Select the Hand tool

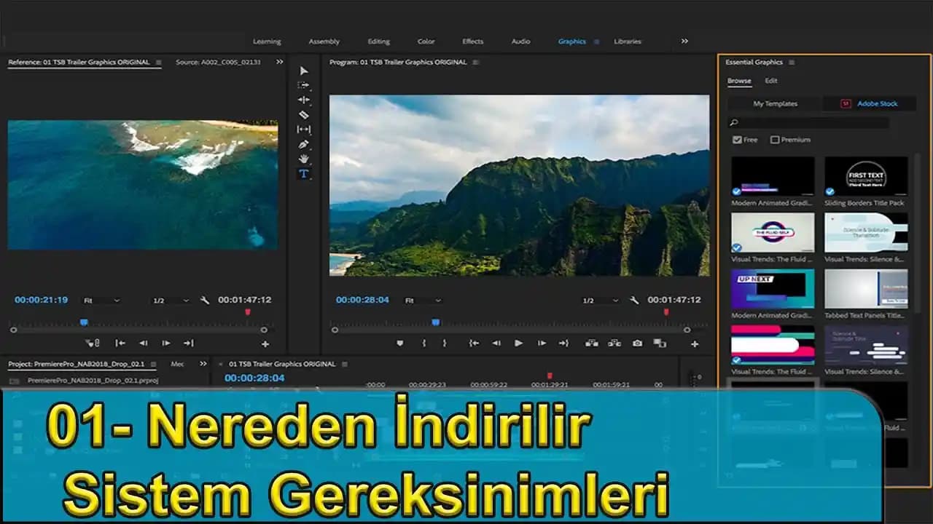(304, 159)
